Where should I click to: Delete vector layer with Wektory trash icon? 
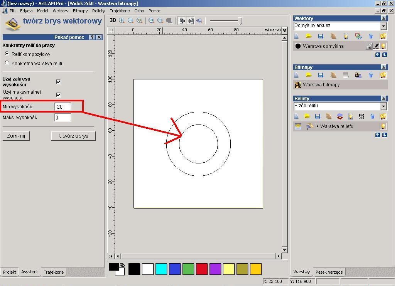click(371, 36)
